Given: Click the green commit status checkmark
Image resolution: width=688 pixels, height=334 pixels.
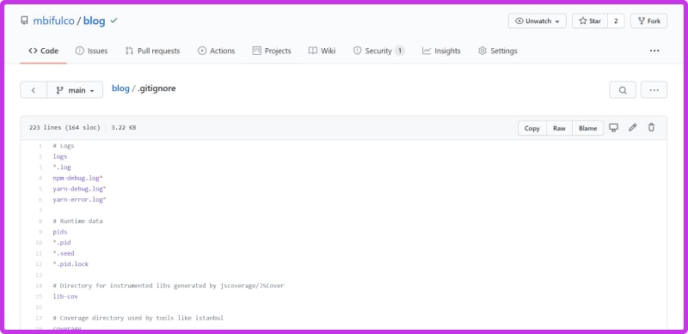Looking at the screenshot, I should (x=114, y=21).
